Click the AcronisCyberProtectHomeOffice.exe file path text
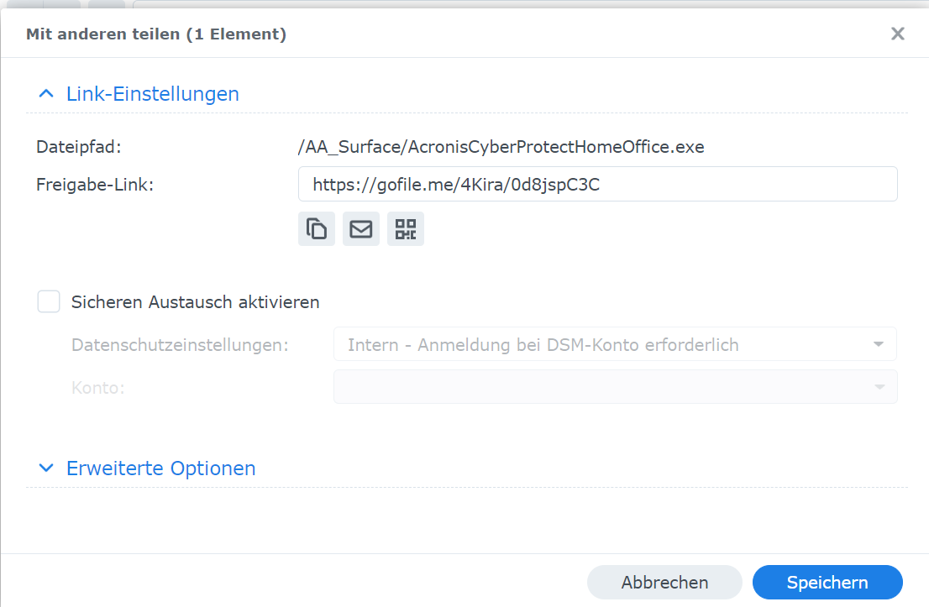 pos(501,147)
